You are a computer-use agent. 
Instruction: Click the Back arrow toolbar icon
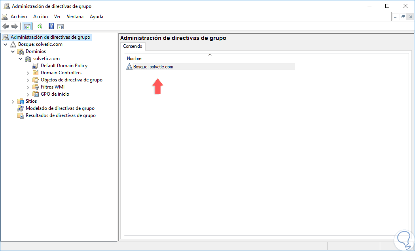pyautogui.click(x=6, y=26)
